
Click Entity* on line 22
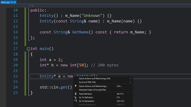pyautogui.click(x=48, y=76)
